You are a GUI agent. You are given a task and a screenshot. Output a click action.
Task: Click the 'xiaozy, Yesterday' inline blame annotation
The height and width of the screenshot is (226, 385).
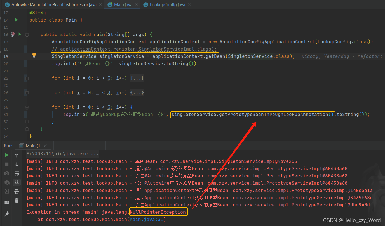(325, 56)
